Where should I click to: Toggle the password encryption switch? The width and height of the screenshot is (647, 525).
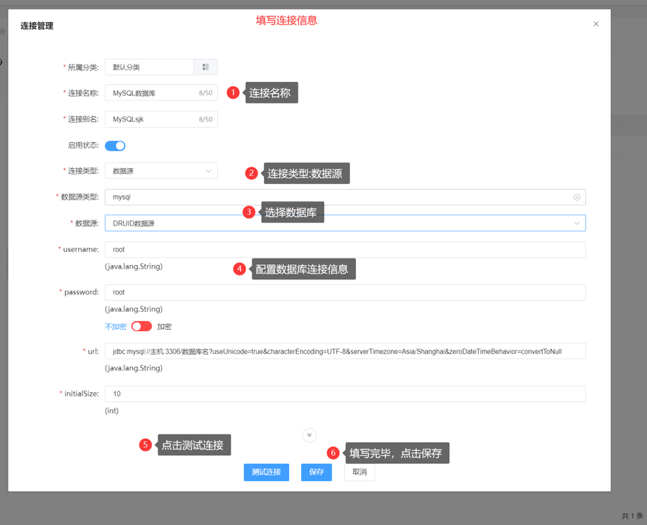pyautogui.click(x=142, y=326)
